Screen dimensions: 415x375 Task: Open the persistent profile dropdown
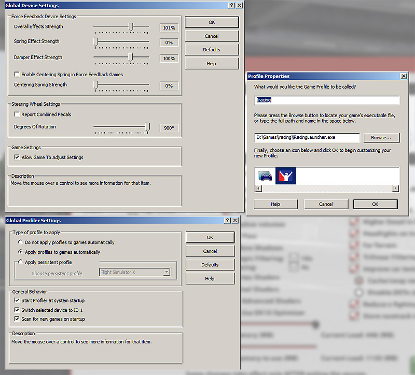click(166, 272)
